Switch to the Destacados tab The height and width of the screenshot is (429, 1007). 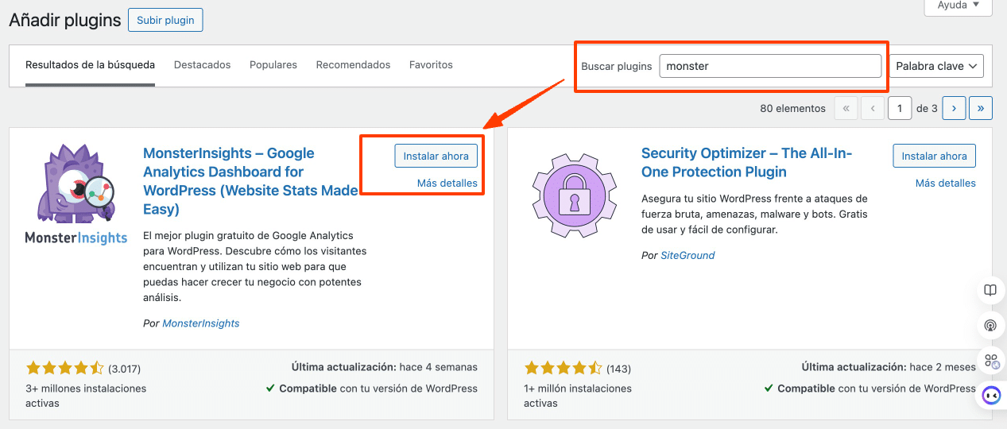(x=202, y=65)
